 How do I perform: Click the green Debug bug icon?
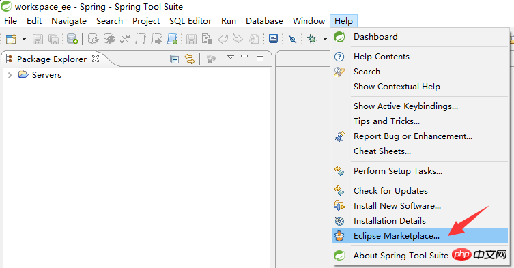[x=312, y=39]
